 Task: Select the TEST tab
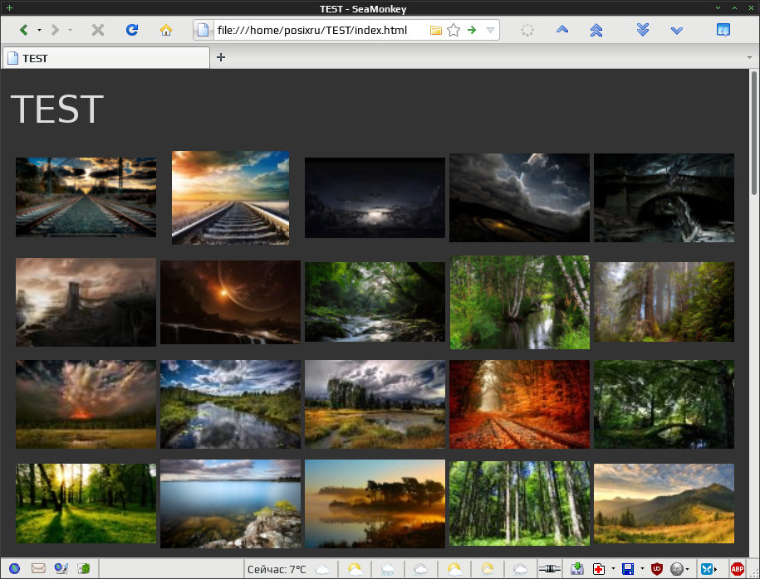(106, 58)
